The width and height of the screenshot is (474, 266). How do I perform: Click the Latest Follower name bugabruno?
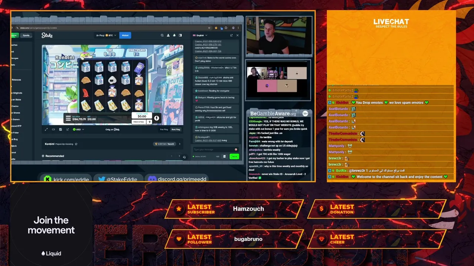click(248, 239)
